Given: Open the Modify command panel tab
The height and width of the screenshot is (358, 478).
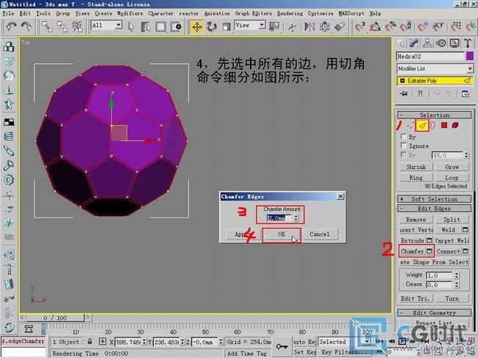Looking at the screenshot, I should point(414,43).
